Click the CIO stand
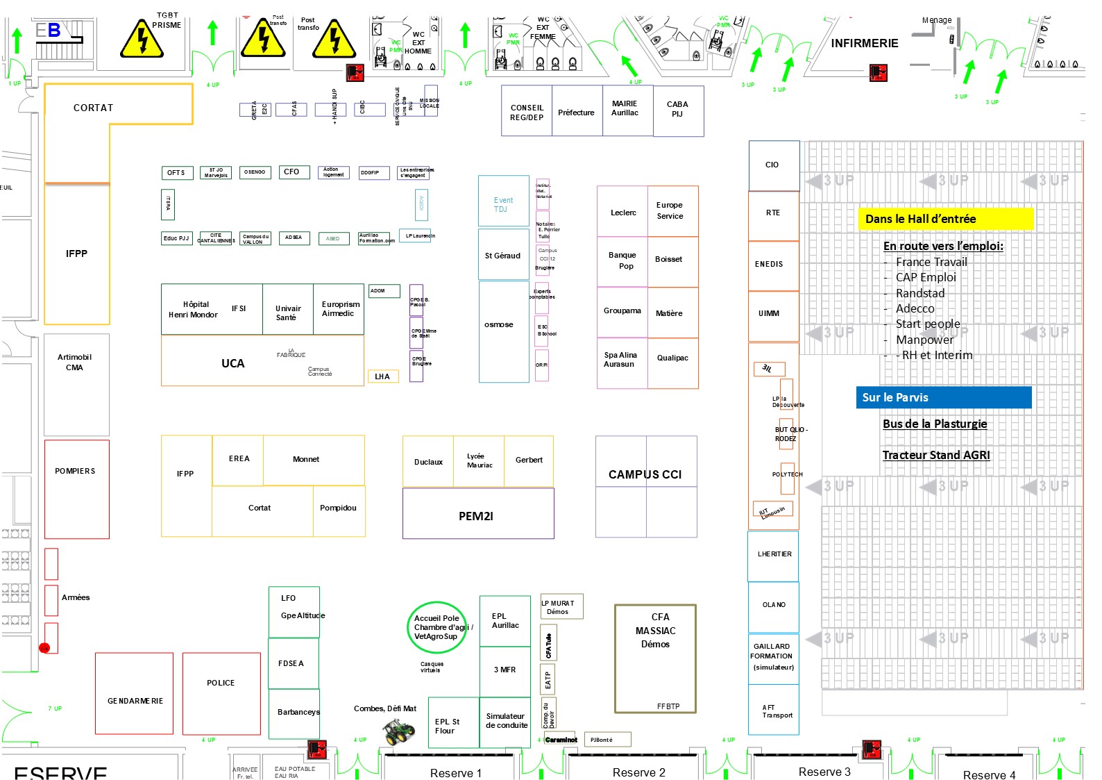Viewport: 1102px width, 780px height. click(x=774, y=165)
